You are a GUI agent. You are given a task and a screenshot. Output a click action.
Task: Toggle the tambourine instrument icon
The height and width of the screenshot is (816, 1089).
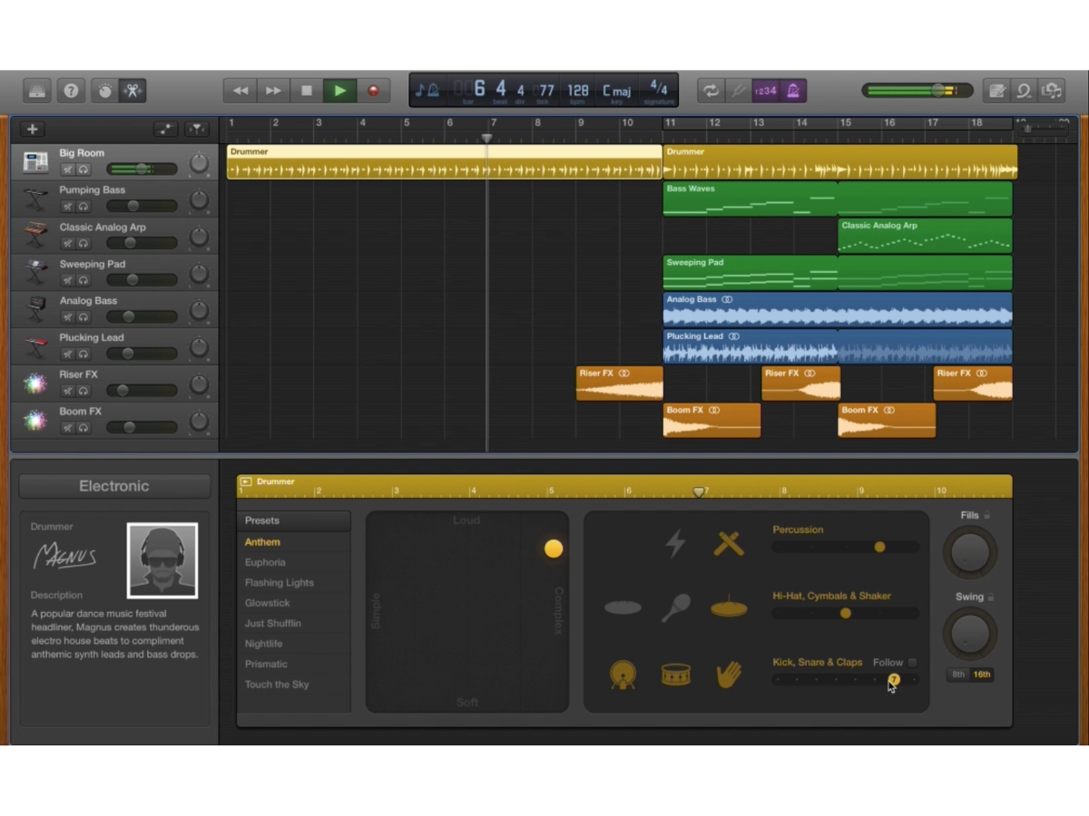(623, 607)
